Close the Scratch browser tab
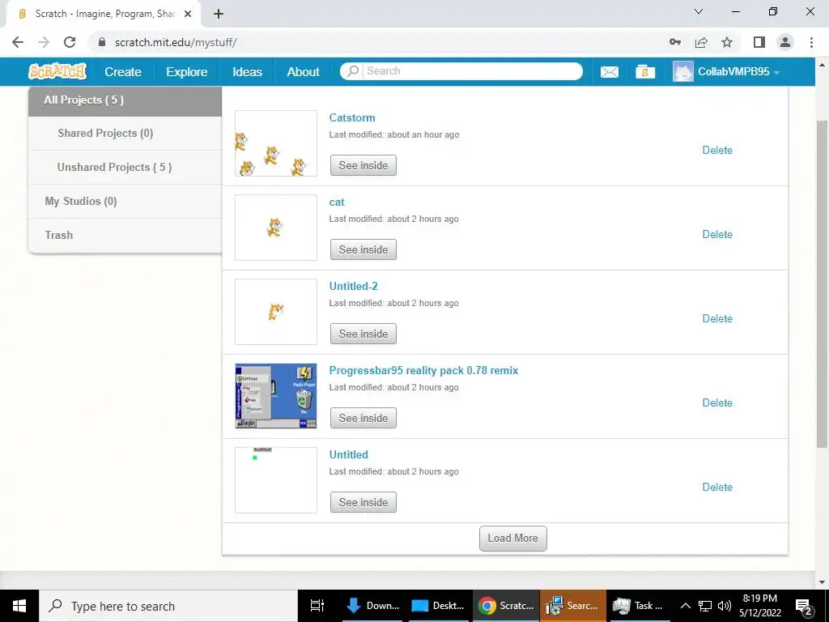 point(188,14)
